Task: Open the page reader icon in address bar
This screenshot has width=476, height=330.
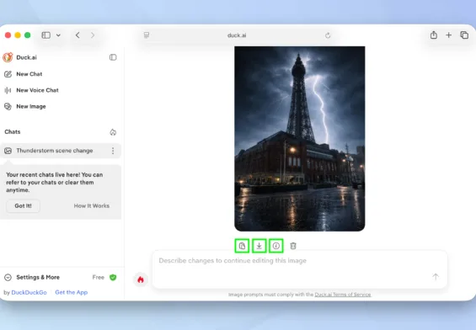Action: [147, 35]
